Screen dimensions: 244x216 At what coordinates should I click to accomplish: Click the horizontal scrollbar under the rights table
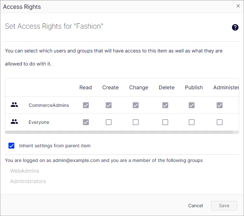(119, 132)
